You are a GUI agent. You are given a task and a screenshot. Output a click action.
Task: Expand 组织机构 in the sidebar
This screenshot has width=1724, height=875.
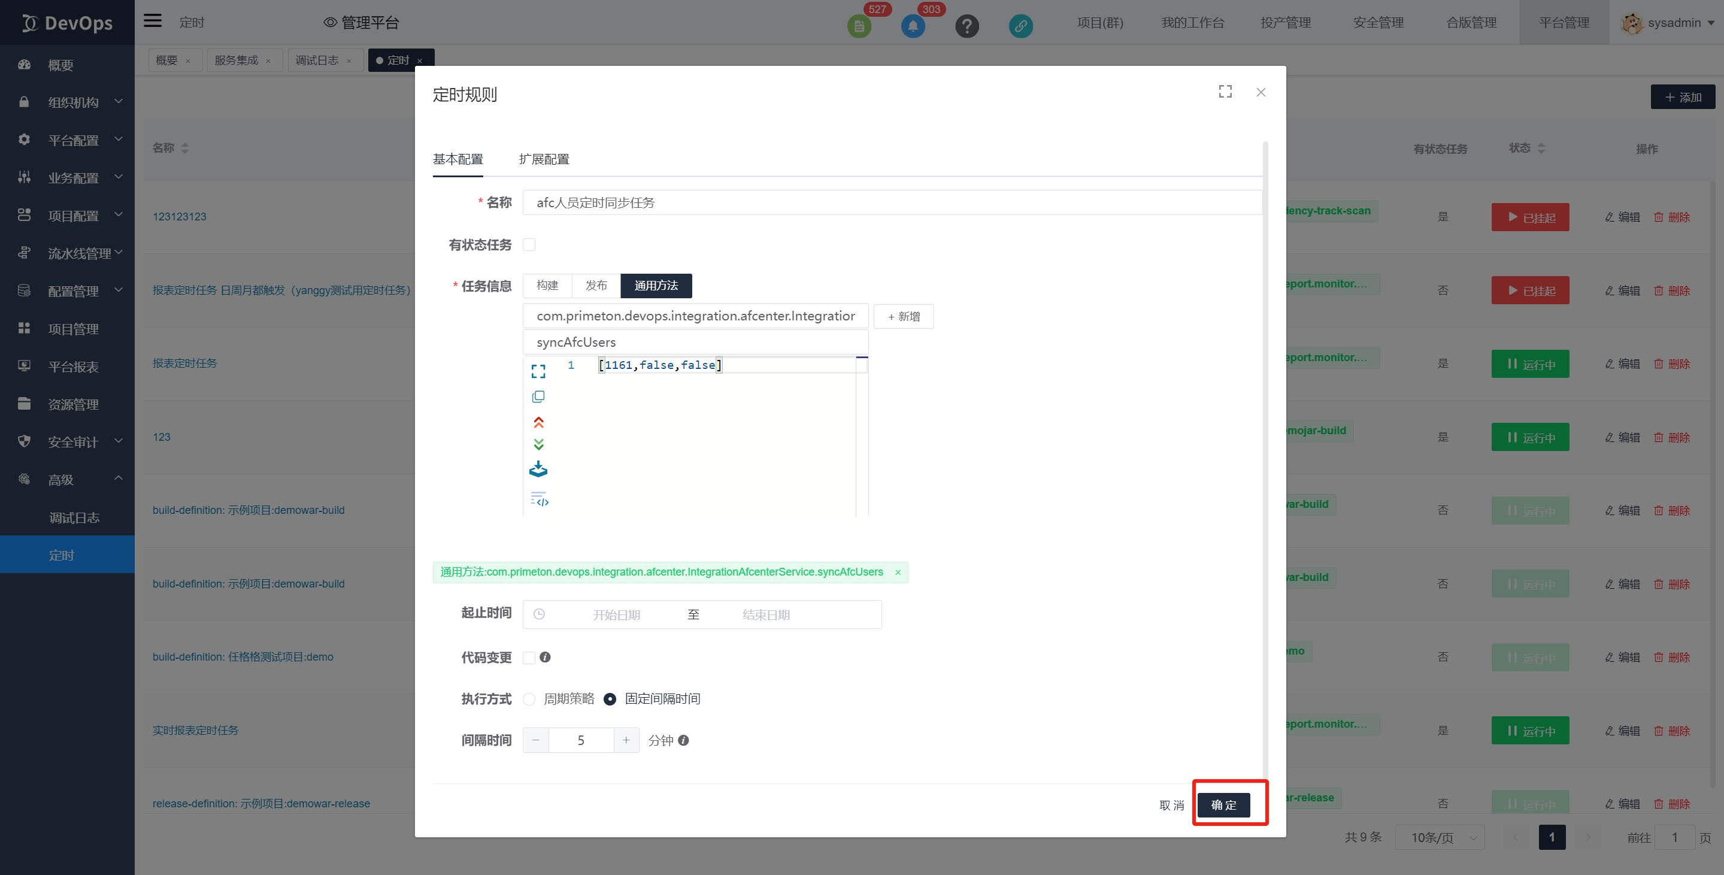[x=72, y=102]
